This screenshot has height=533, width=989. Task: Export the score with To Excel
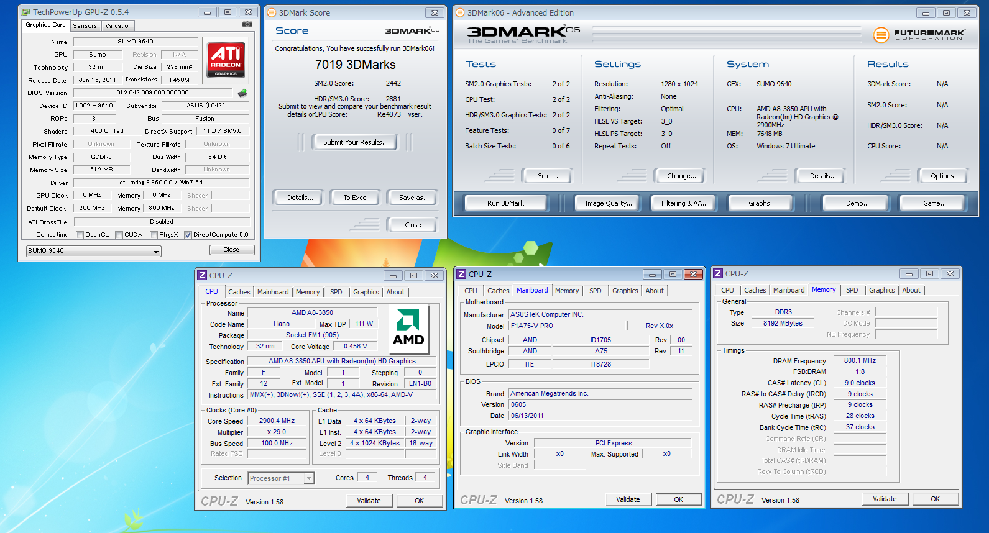click(x=356, y=198)
